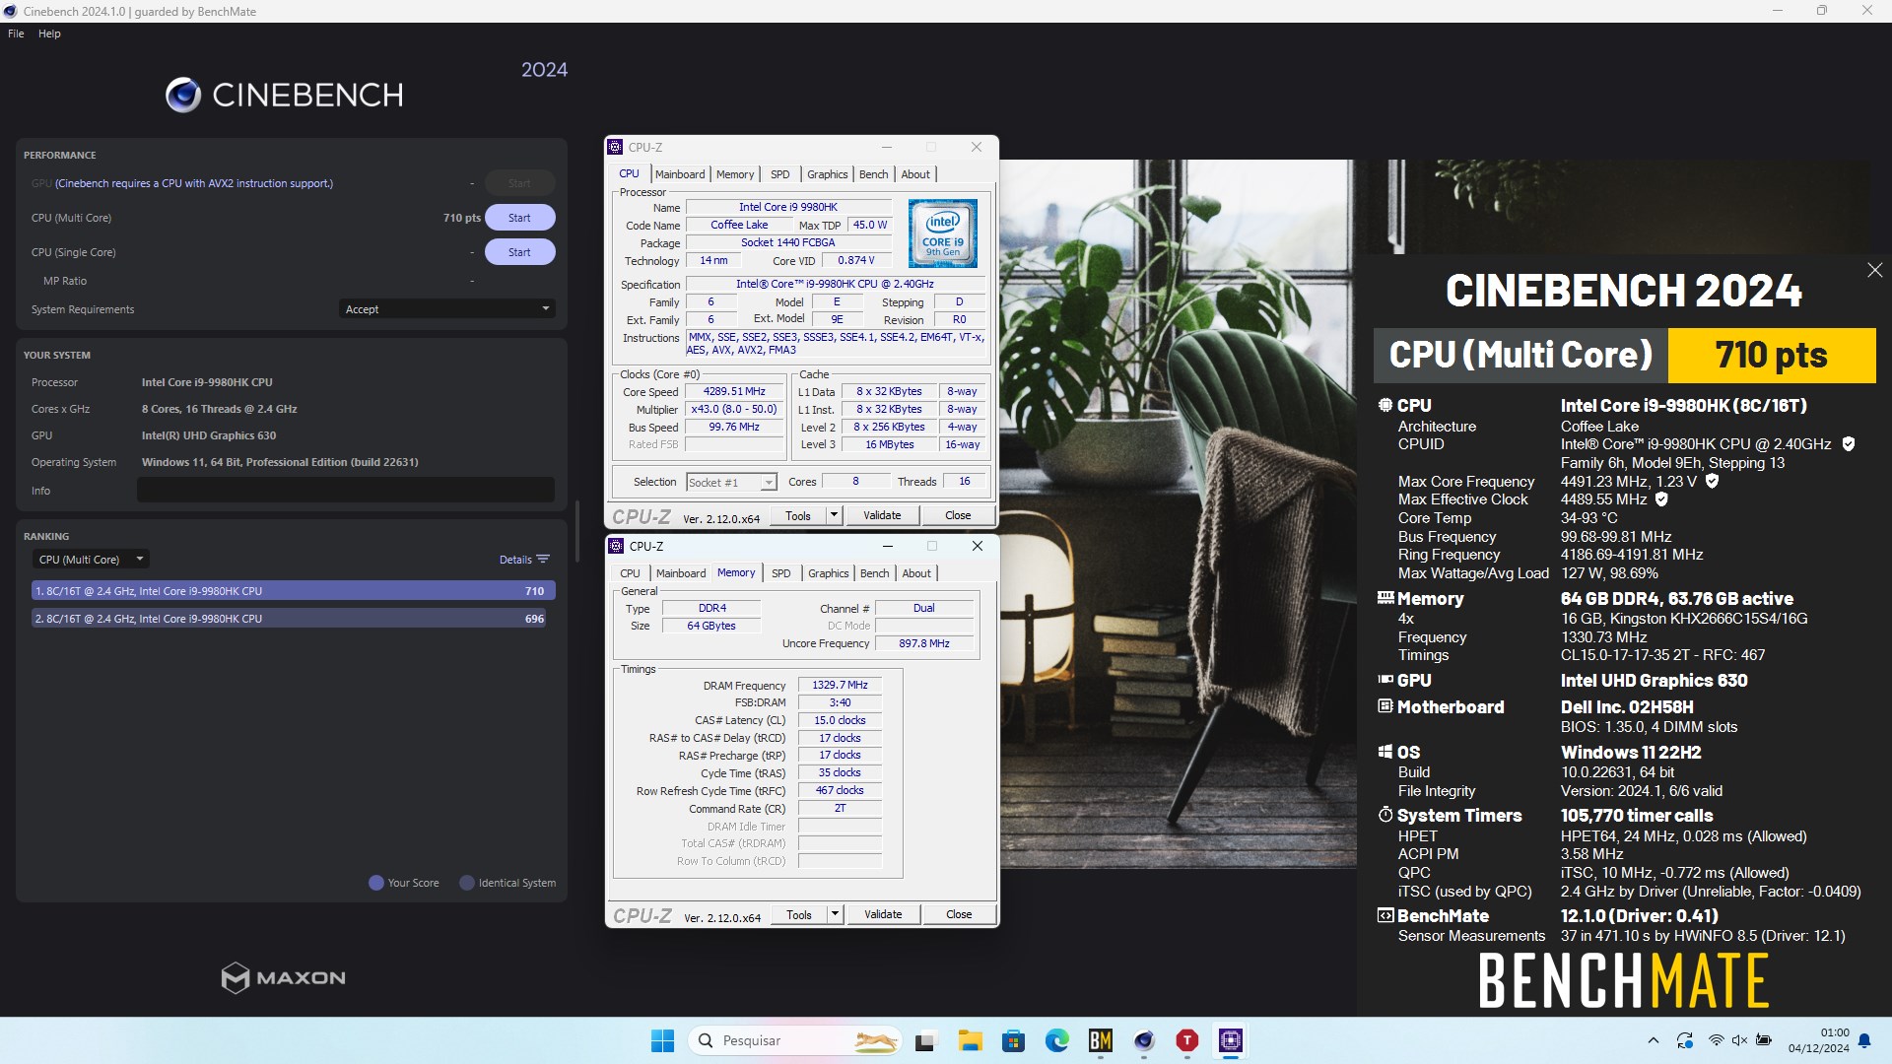Screen dimensions: 1892x1064
Task: Click CPU-Z icon in top window title
Action: coord(616,147)
